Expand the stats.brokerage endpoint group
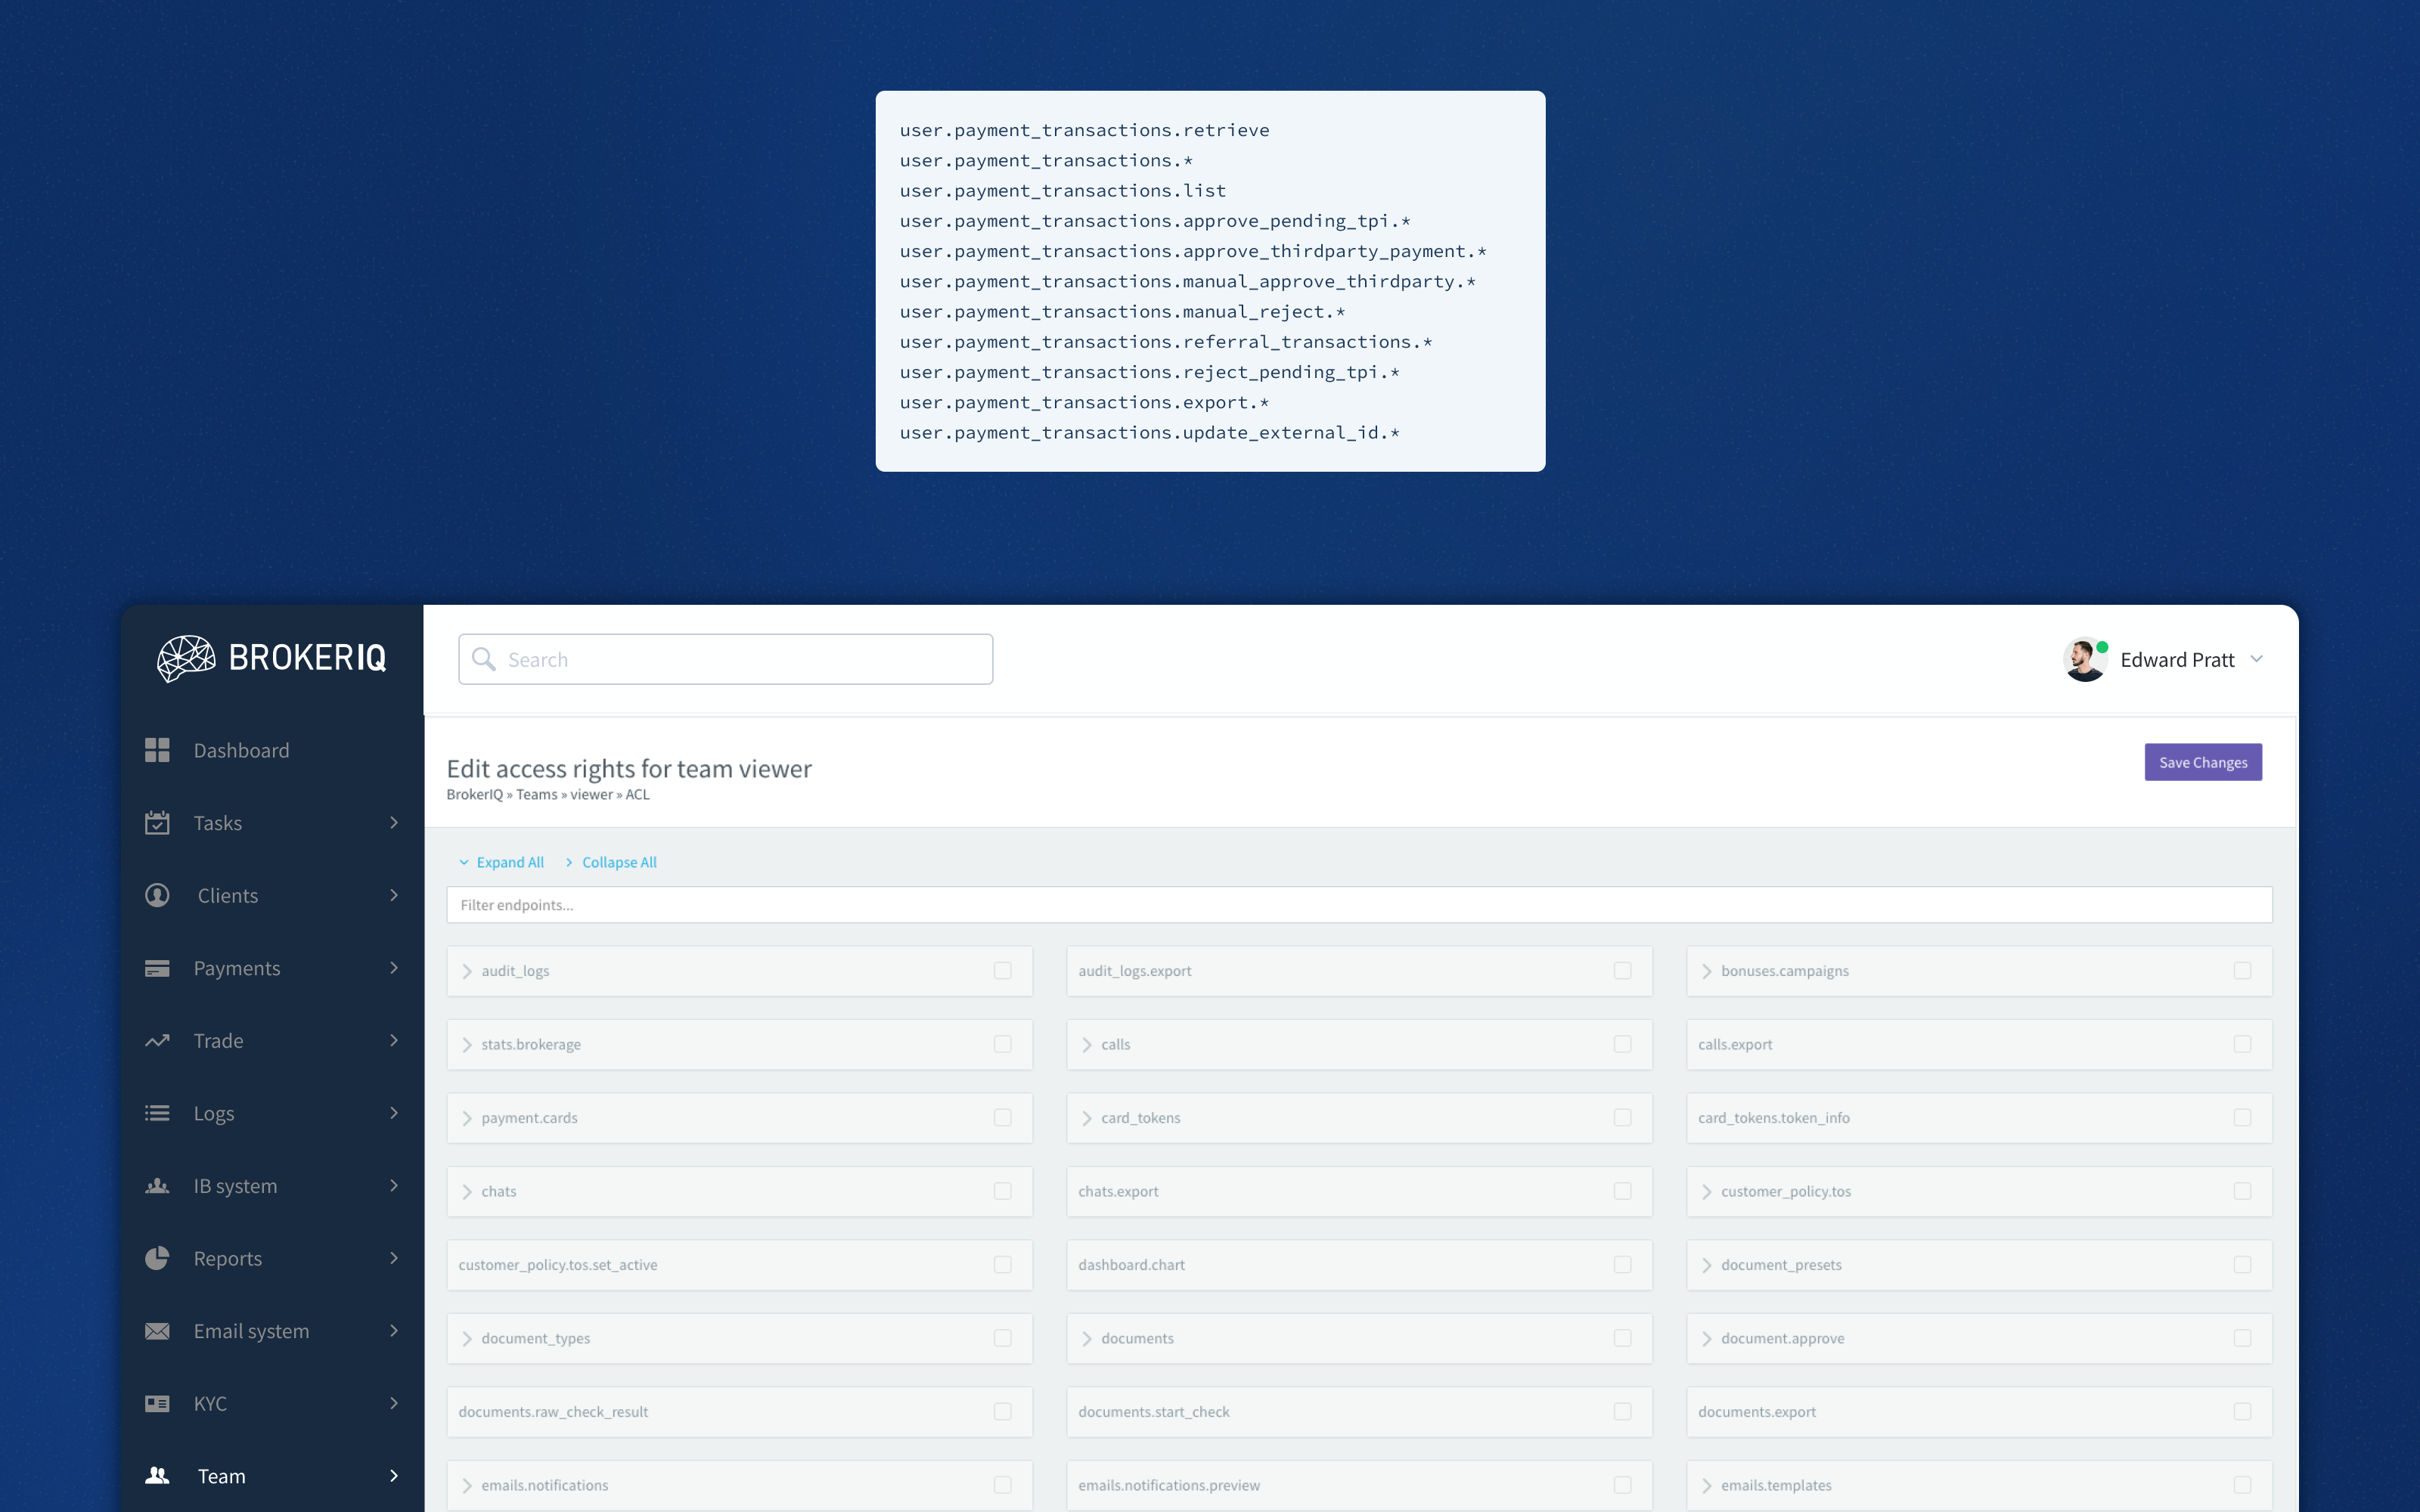The width and height of the screenshot is (2420, 1512). click(x=467, y=1045)
